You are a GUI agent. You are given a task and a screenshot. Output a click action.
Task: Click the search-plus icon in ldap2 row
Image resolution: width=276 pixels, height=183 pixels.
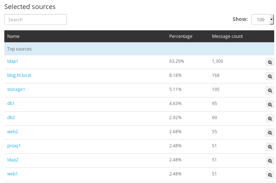270,161
